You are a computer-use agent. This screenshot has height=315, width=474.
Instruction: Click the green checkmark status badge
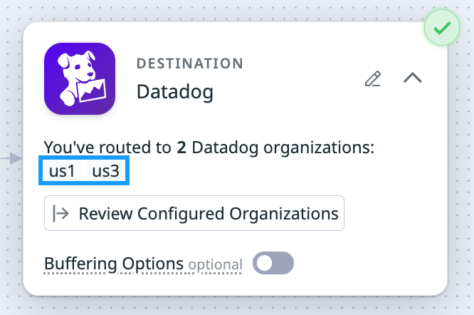click(x=442, y=29)
